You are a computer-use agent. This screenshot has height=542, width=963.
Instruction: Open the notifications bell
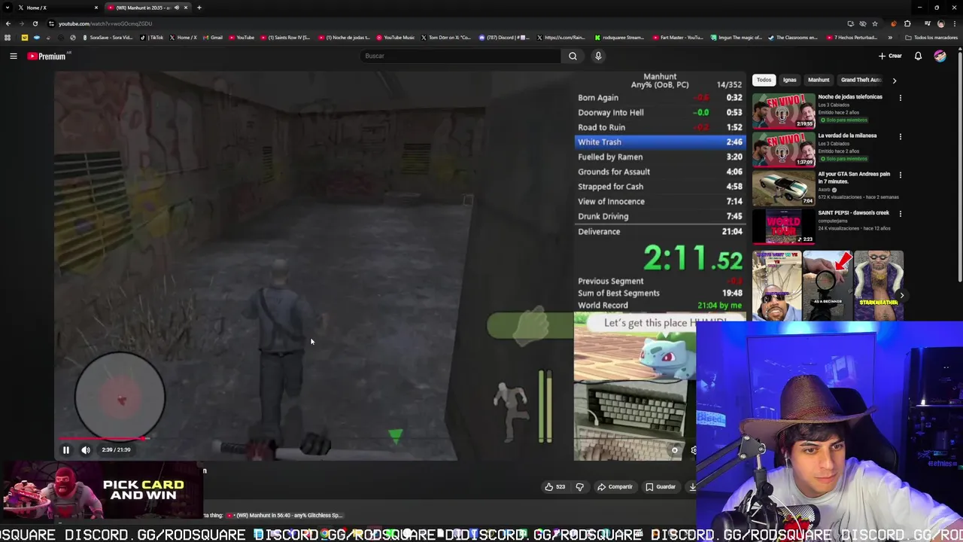918,56
